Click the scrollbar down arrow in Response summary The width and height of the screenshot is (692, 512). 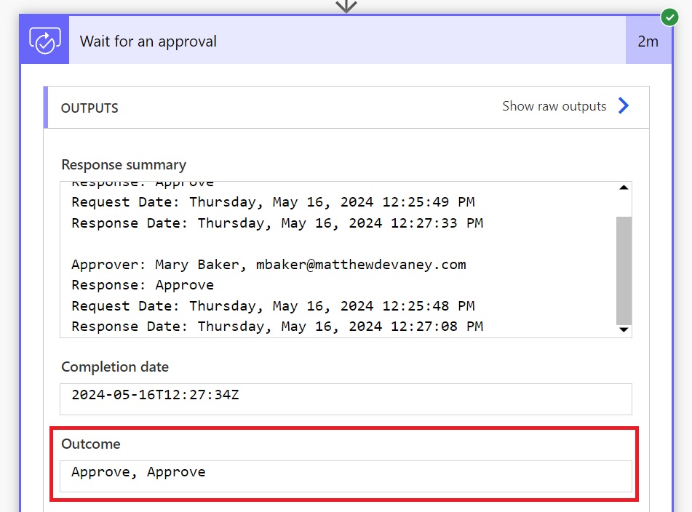click(x=624, y=330)
